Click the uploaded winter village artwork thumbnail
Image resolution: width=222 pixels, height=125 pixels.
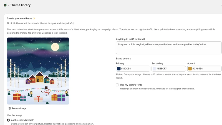pyautogui.click(x=38, y=71)
